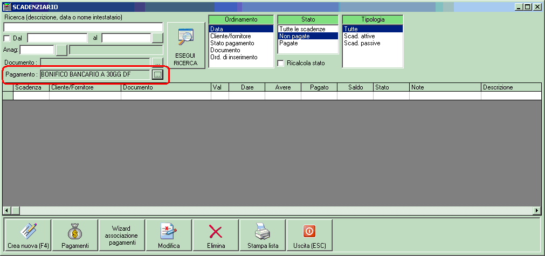
Task: Click the horizontal scrollbar left arrow
Action: point(7,211)
